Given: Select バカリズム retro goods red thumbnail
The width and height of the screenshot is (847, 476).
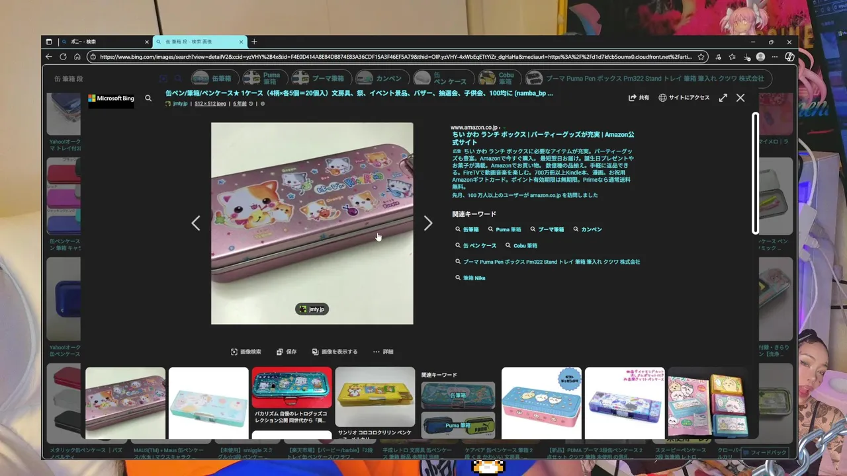Looking at the screenshot, I should click(292, 397).
